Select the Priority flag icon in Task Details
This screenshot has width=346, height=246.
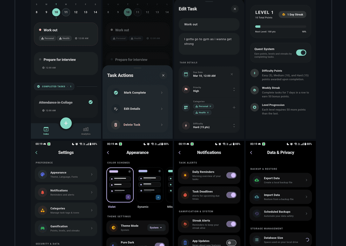click(185, 89)
